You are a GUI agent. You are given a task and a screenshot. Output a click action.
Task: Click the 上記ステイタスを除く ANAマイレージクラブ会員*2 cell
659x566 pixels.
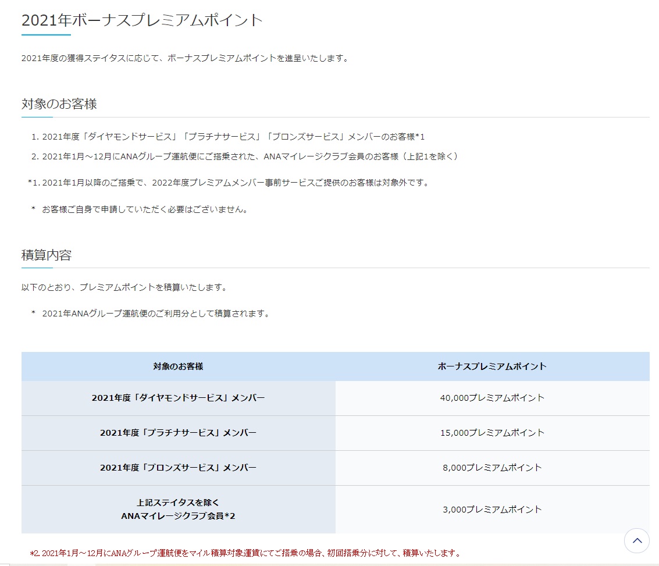(178, 509)
